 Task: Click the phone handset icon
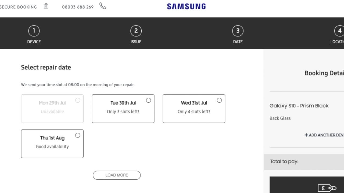[103, 6]
